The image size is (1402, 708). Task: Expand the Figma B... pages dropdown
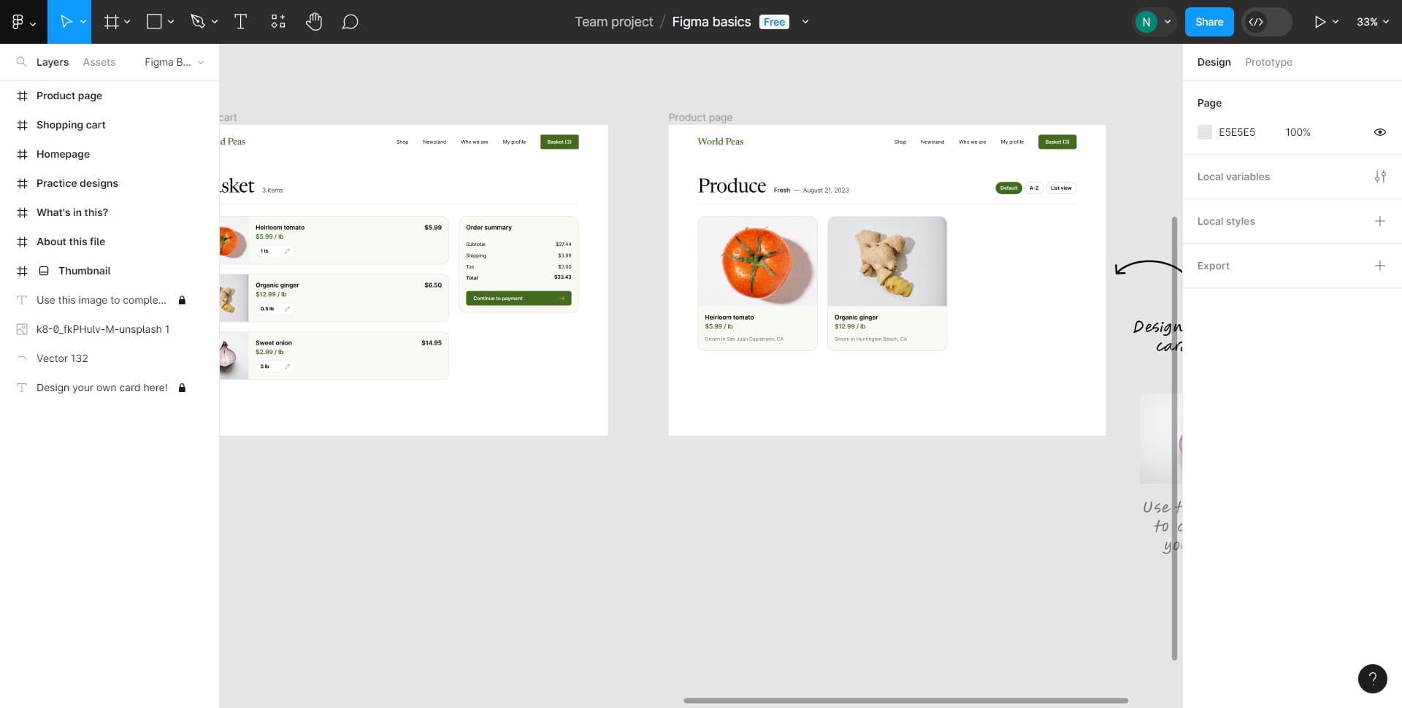pos(175,62)
